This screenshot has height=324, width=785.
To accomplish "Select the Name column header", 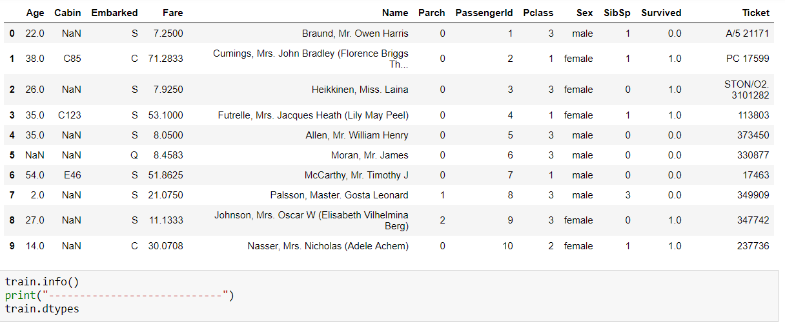I will 395,13.
